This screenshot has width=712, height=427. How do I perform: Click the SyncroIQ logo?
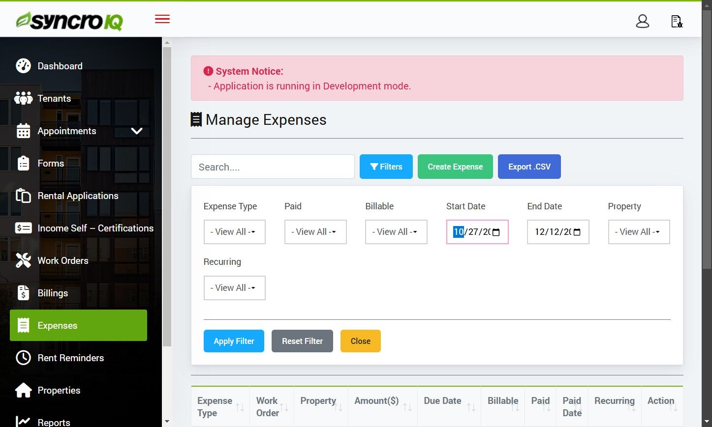69,21
